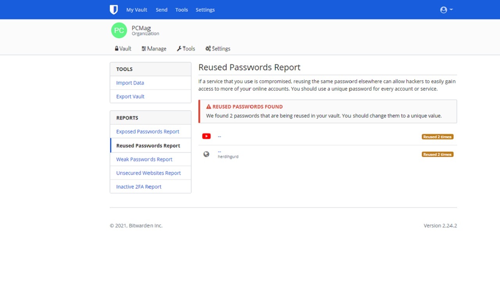Open the Weak Passwords Report
This screenshot has width=500, height=281.
[x=144, y=159]
